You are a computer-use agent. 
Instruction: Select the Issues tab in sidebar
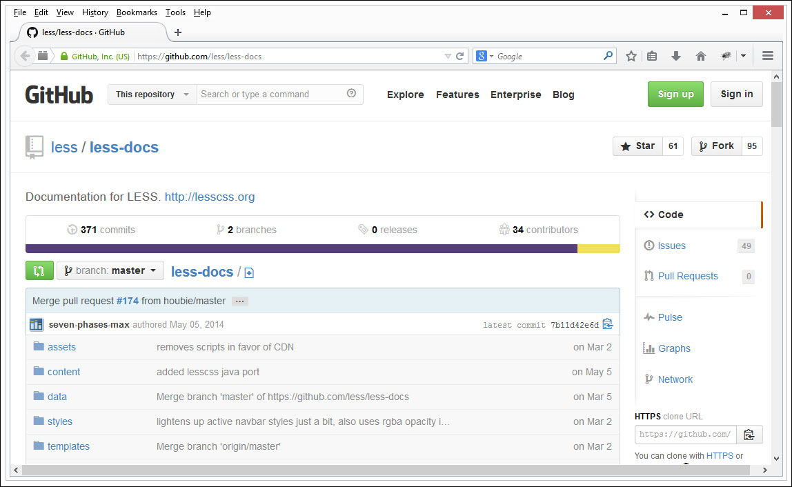tap(671, 246)
